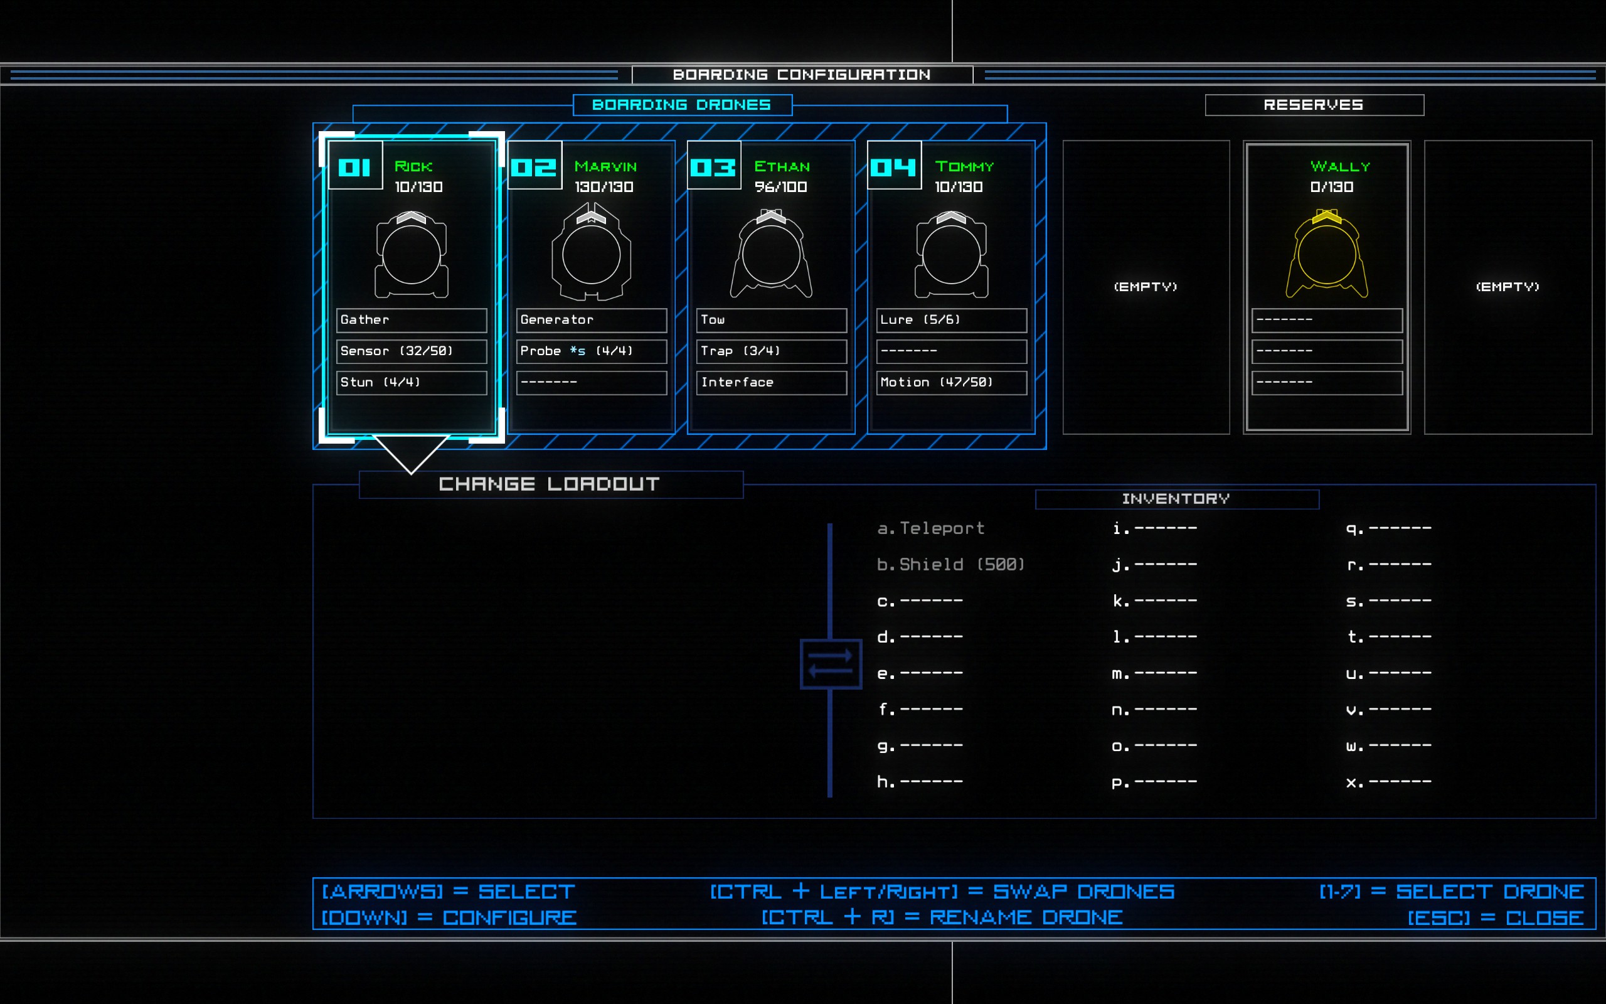Click the [CTRL + R] = Rename Drone hint

tap(942, 917)
